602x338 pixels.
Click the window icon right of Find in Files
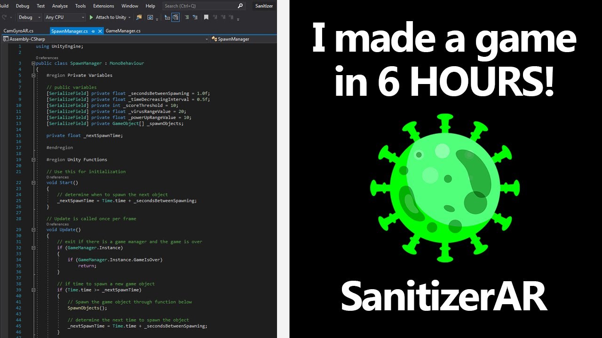pyautogui.click(x=150, y=17)
